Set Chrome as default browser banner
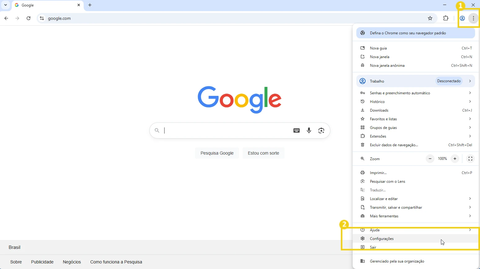Screen dimensions: 480x269 point(416,33)
